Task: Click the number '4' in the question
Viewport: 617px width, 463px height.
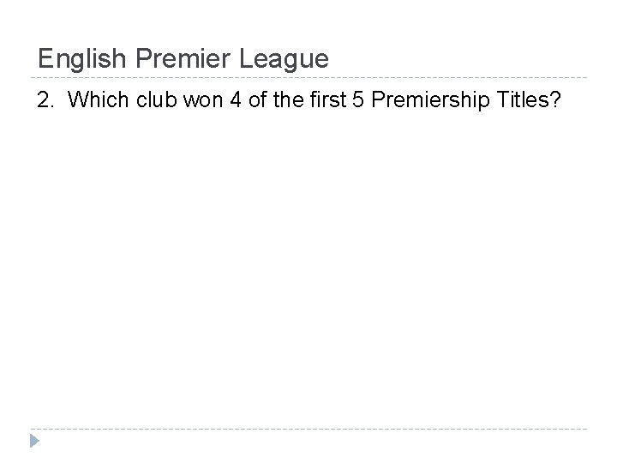Action: click(x=236, y=99)
